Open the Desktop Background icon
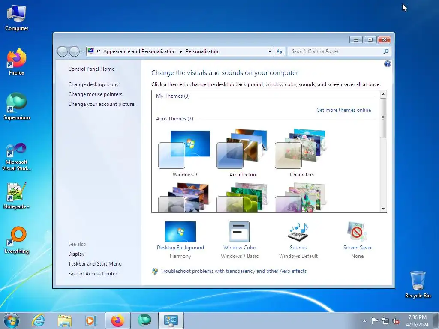Image resolution: width=439 pixels, height=329 pixels. tap(180, 232)
